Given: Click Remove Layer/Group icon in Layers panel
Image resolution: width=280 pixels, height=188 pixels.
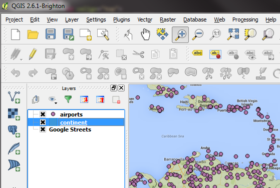Looking at the screenshot, I should [116, 100].
